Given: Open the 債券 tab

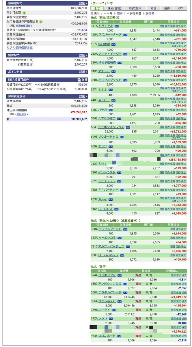Looking at the screenshot, I should pyautogui.click(x=167, y=8).
